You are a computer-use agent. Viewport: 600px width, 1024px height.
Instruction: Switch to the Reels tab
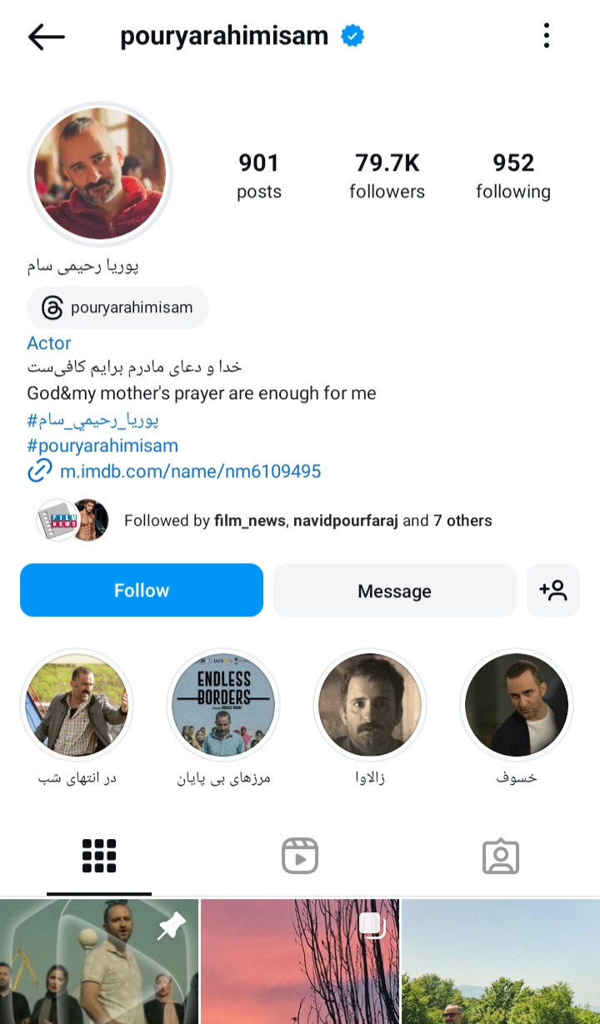click(300, 856)
